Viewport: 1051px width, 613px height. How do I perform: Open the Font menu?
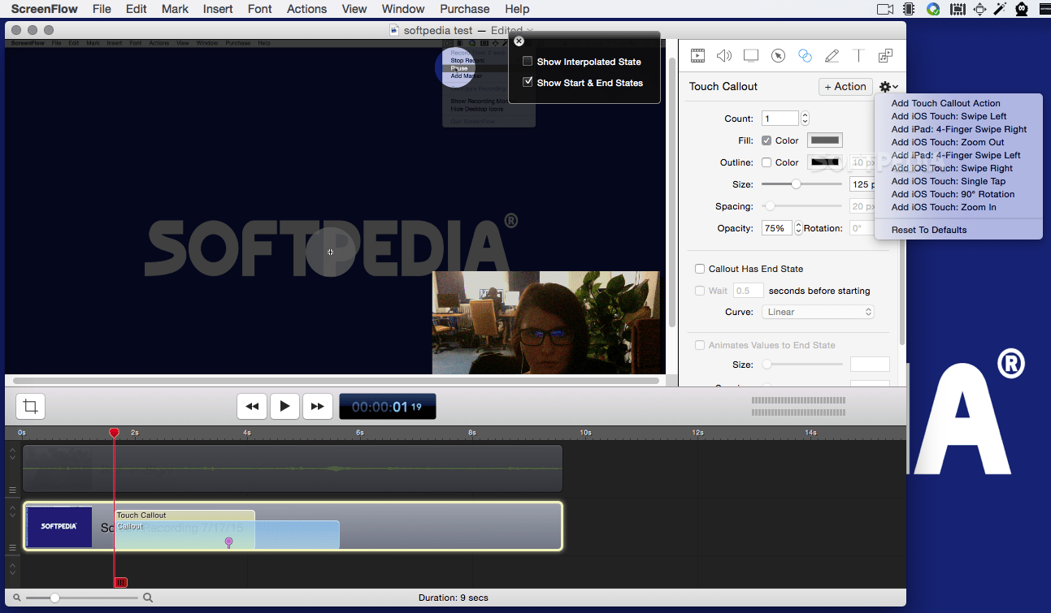point(260,9)
